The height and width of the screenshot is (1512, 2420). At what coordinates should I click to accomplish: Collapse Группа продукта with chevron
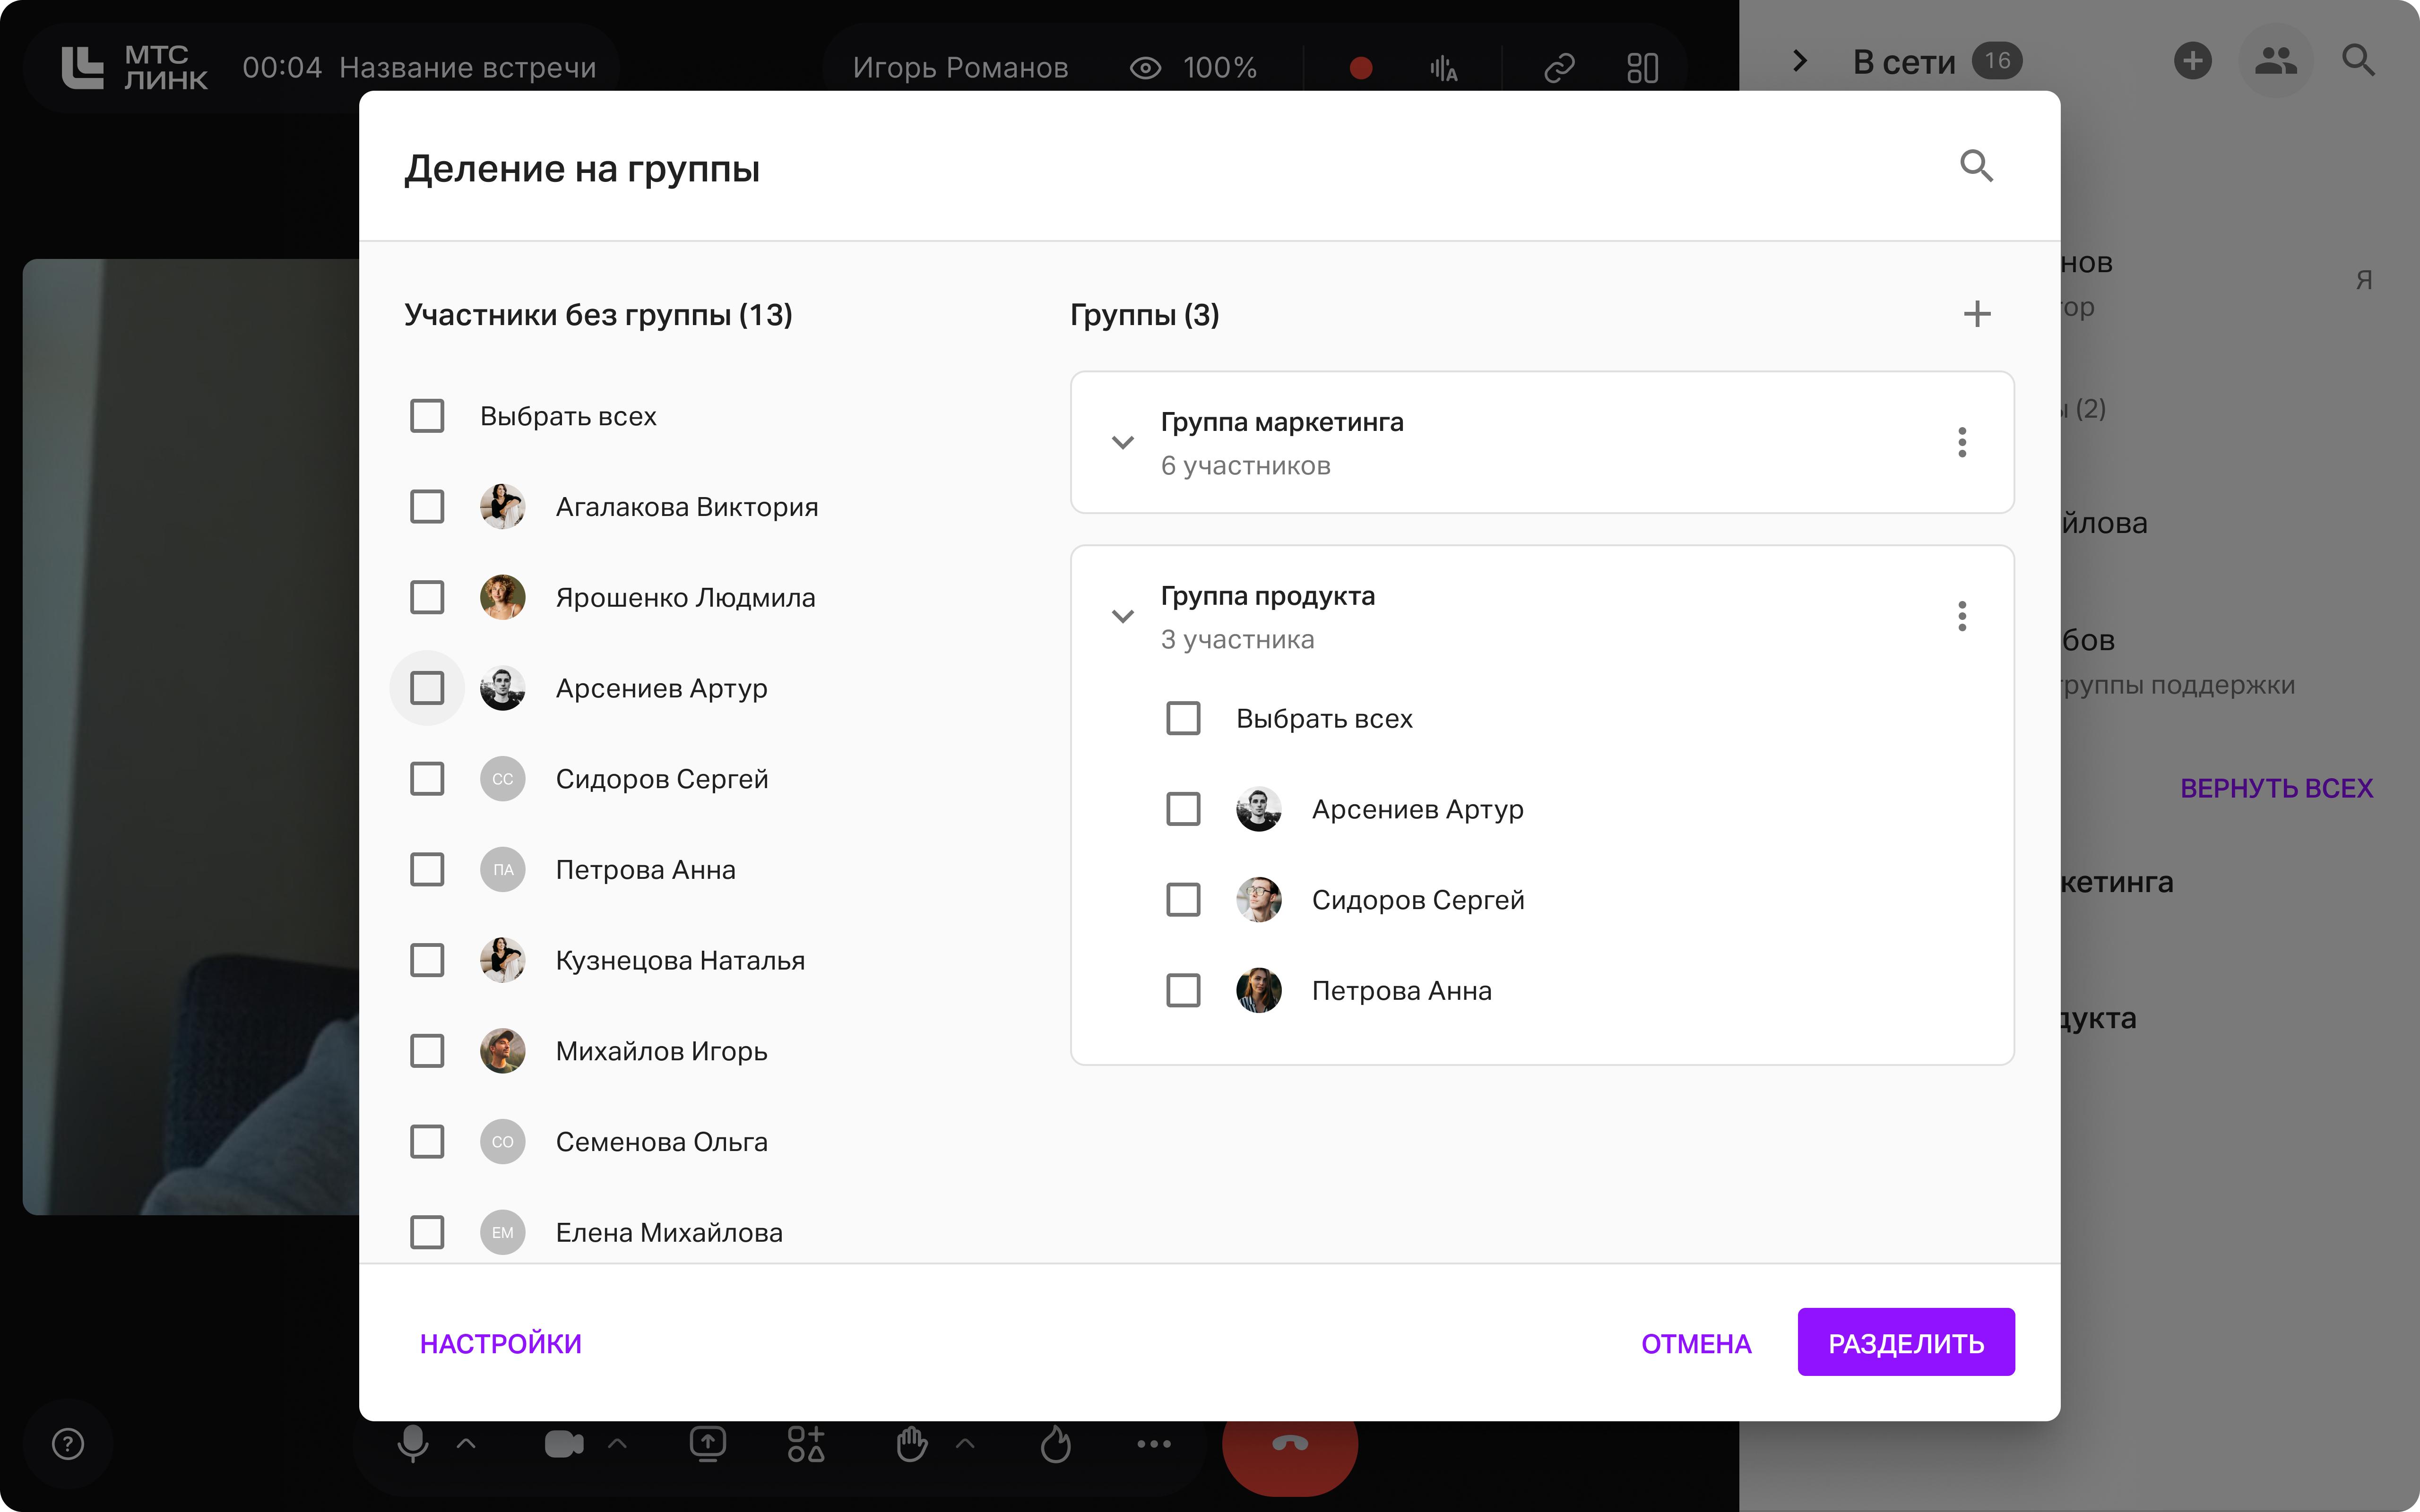tap(1122, 616)
